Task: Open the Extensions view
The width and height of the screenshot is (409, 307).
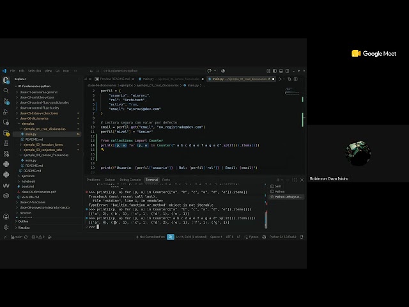Action: tap(6, 133)
